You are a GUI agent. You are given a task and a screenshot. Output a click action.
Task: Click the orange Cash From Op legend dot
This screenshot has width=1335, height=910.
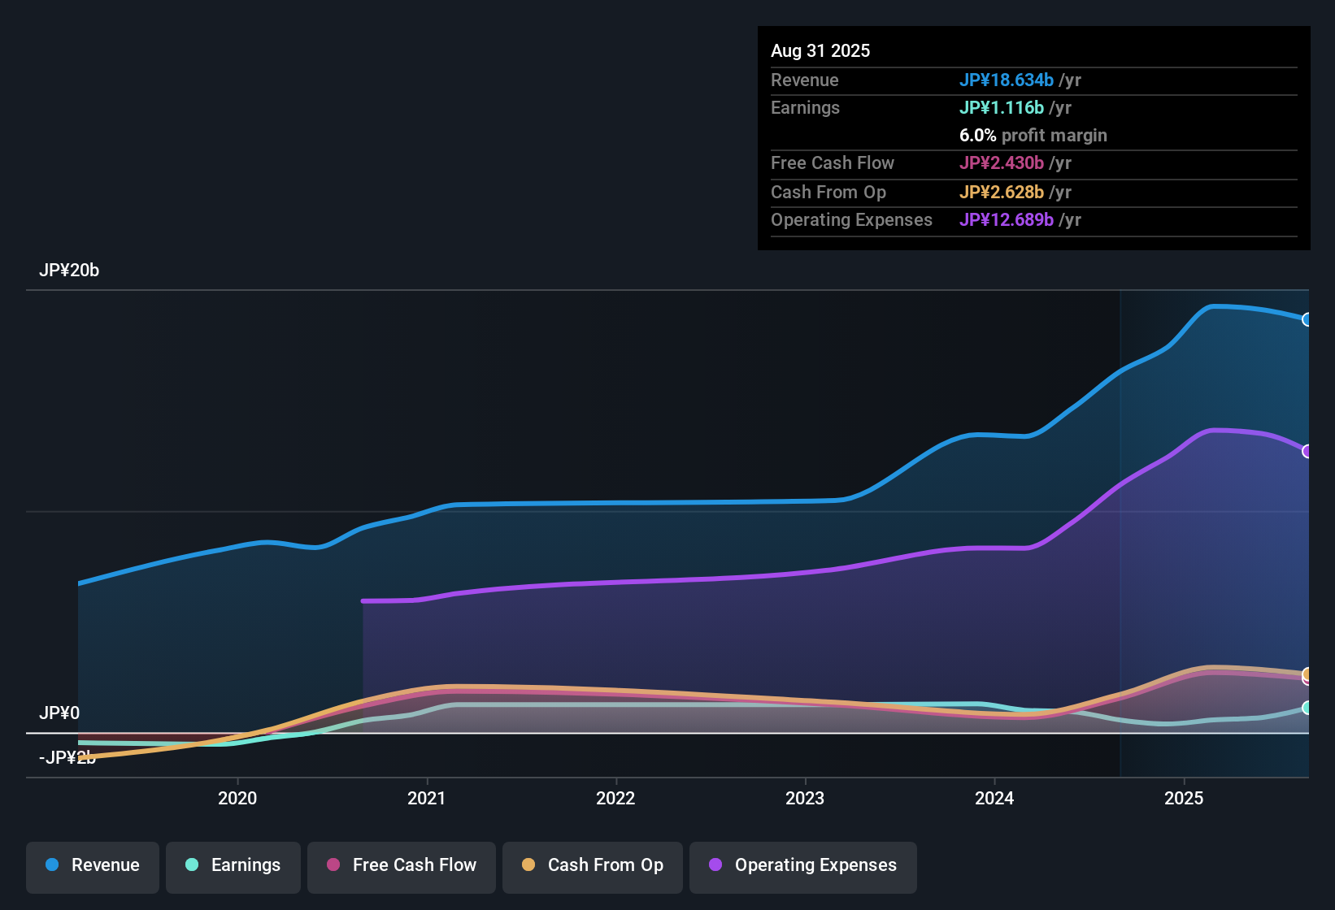coord(528,865)
